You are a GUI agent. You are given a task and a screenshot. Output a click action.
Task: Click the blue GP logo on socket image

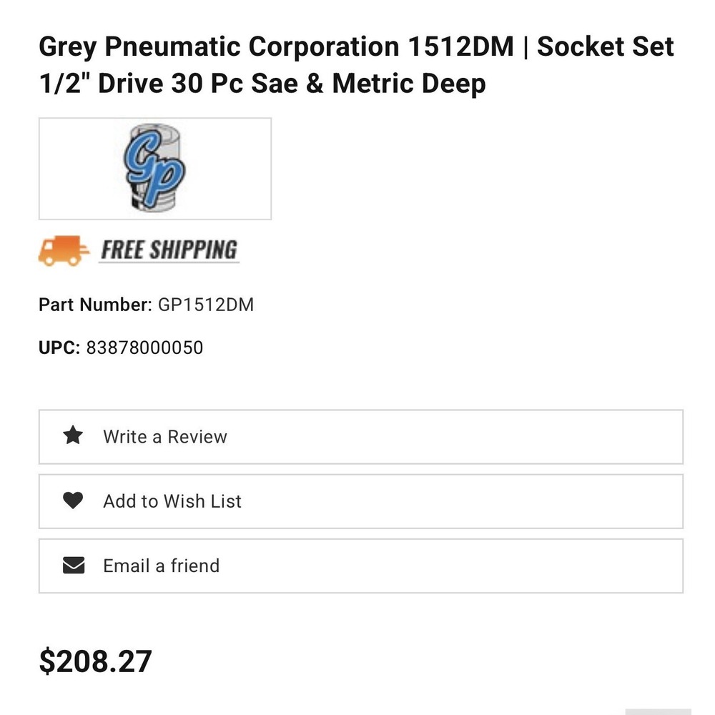point(154,168)
